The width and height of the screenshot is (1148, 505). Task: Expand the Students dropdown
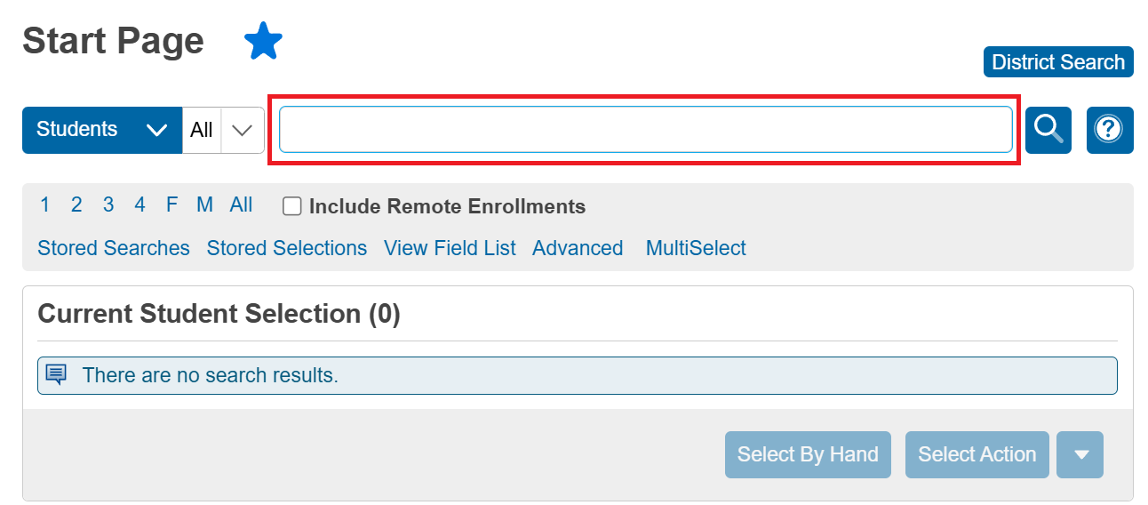click(x=101, y=130)
